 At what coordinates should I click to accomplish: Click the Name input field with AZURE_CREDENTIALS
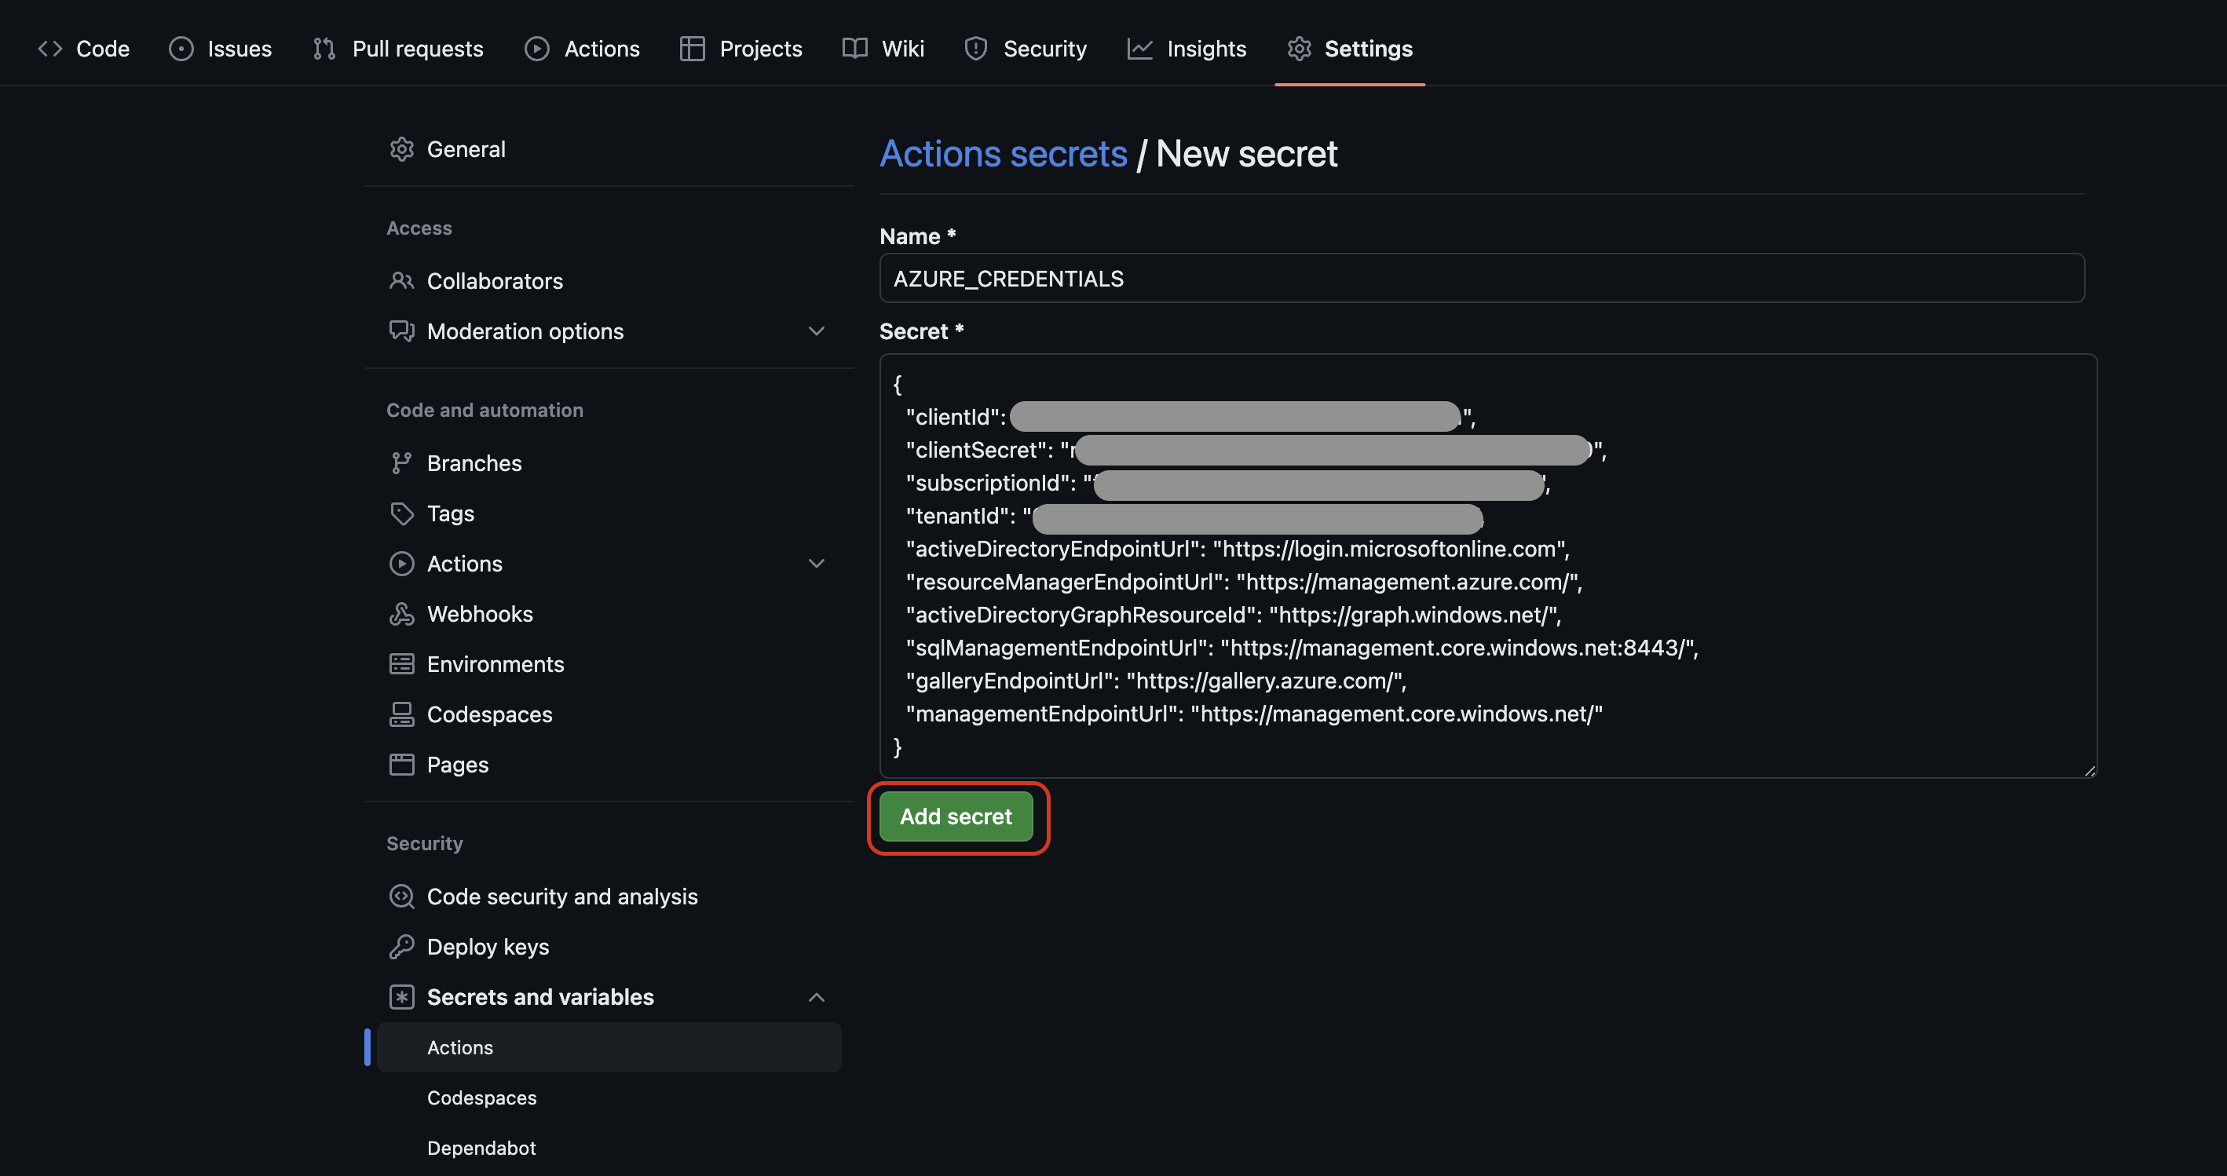click(x=1480, y=278)
